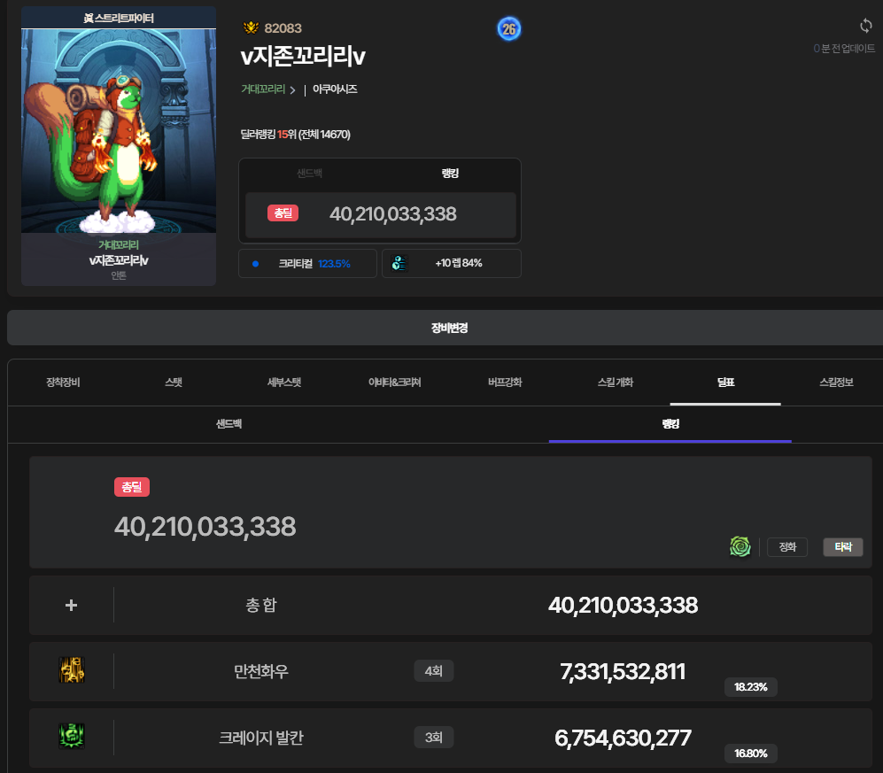Open the 스킬정보 tab
Viewport: 883px width, 773px height.
836,383
